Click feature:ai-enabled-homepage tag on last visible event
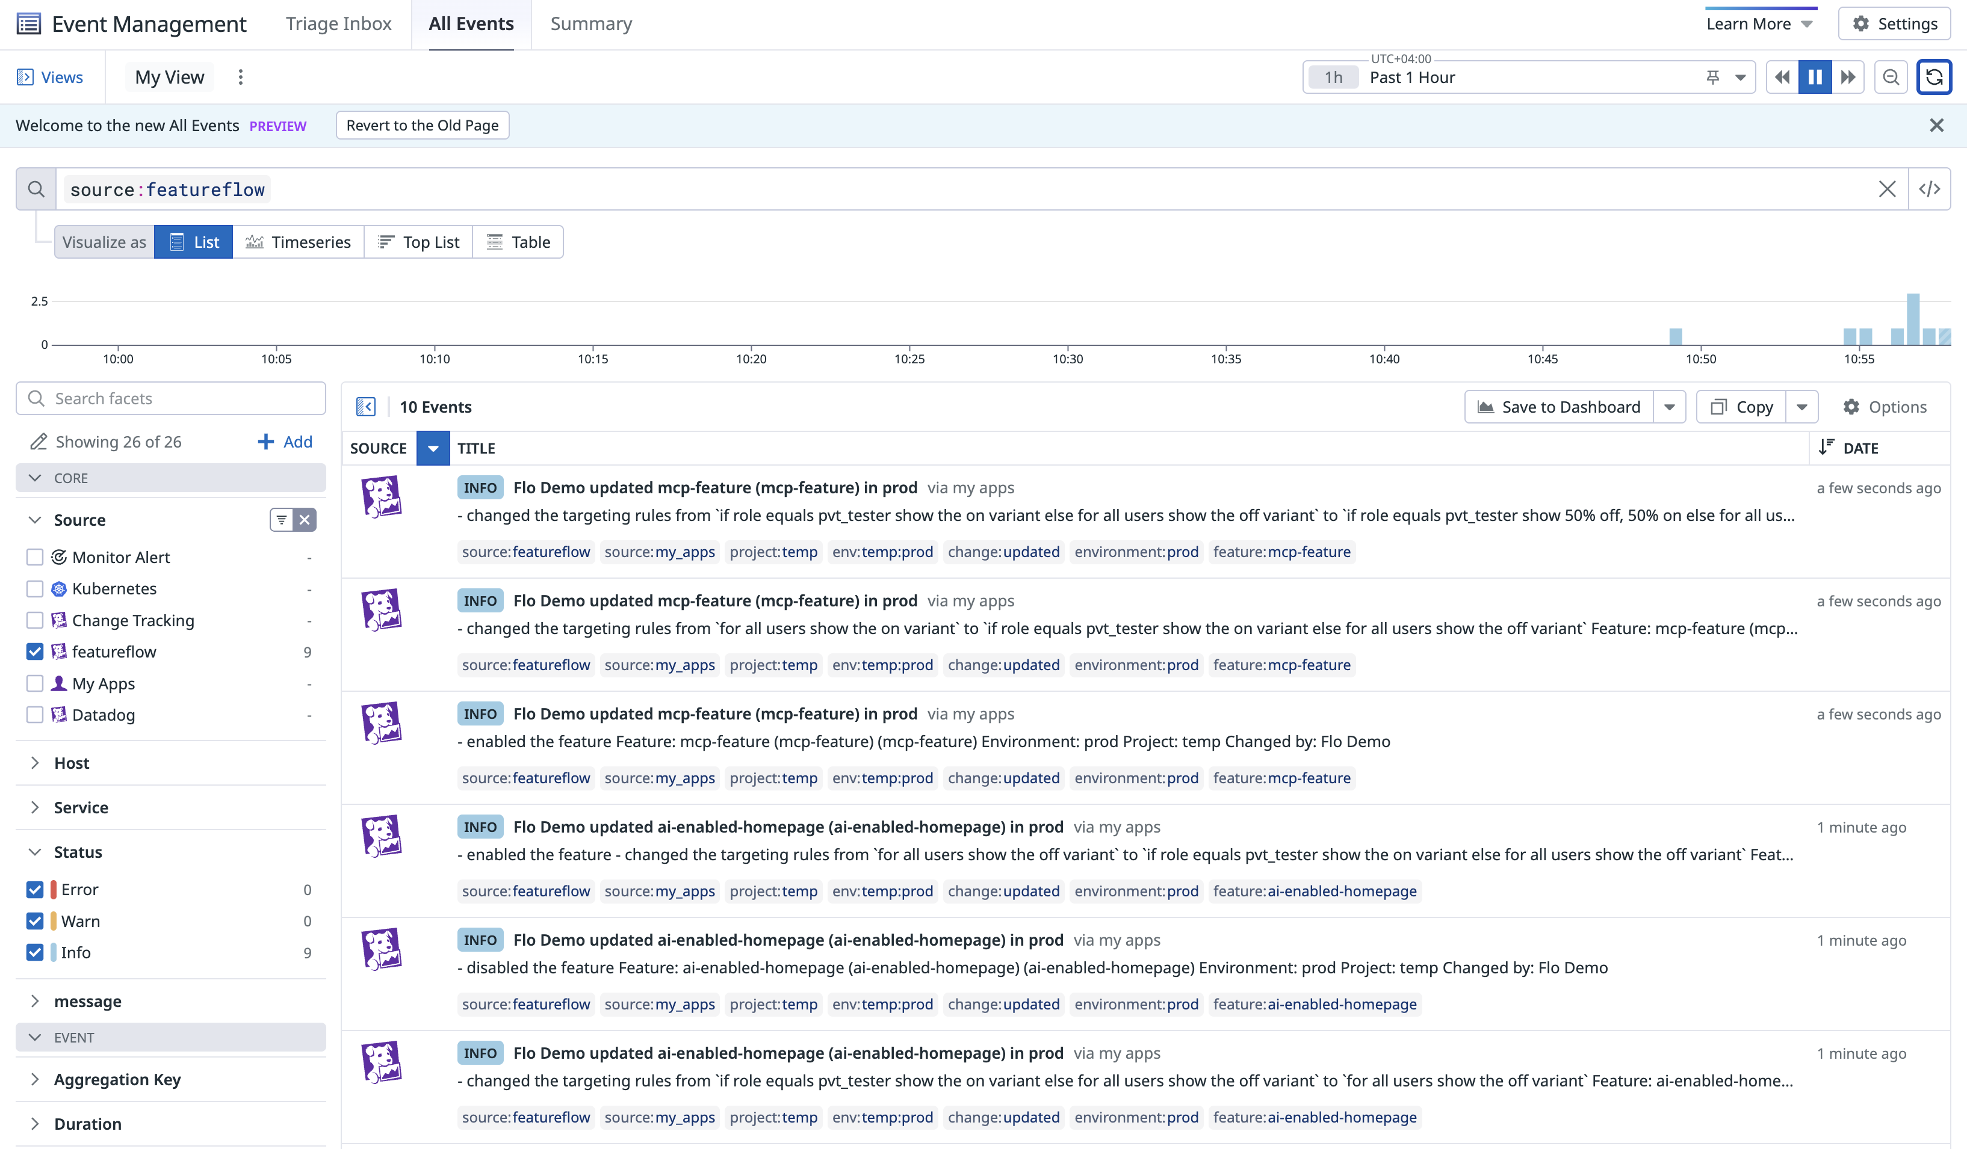Screen dimensions: 1967x1149 (1315, 1117)
